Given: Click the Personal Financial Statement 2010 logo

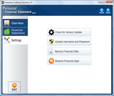Looking at the screenshot, I should click(19, 10).
